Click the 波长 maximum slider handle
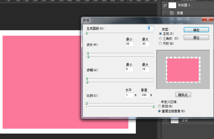This screenshot has height=139, width=214. [x=88, y=57]
